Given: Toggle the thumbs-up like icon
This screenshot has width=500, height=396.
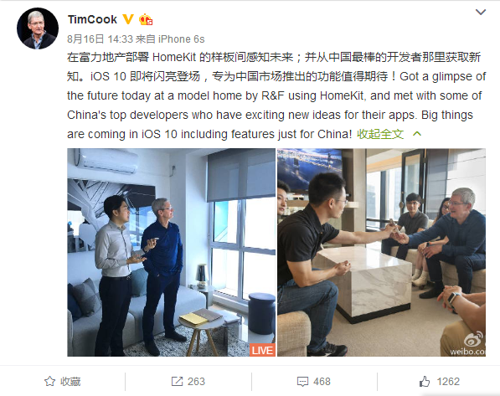Looking at the screenshot, I should coord(425,381).
